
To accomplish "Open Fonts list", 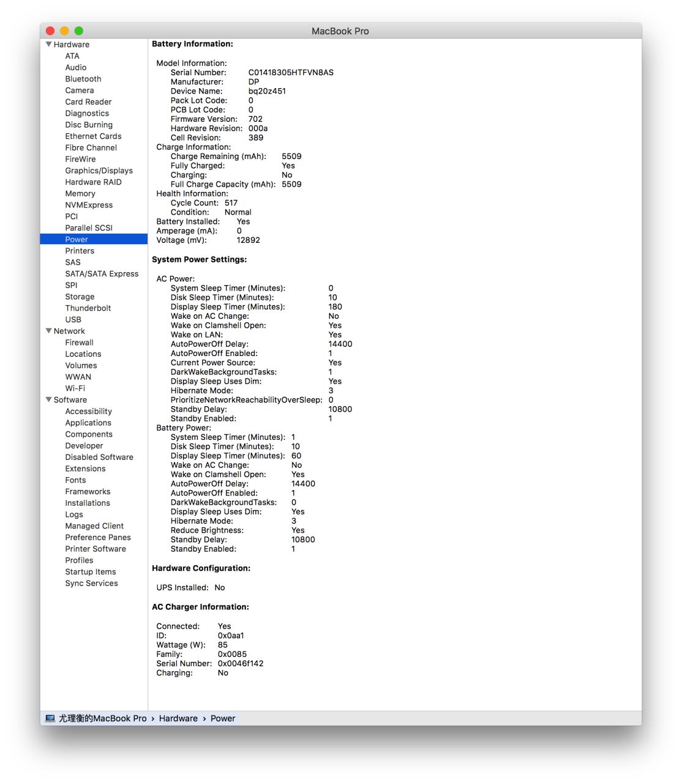I will tap(75, 480).
